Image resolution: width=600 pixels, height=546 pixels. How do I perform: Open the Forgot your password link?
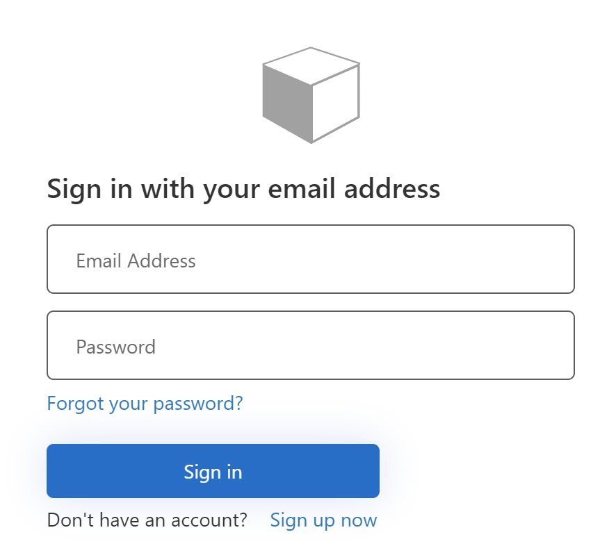(145, 403)
